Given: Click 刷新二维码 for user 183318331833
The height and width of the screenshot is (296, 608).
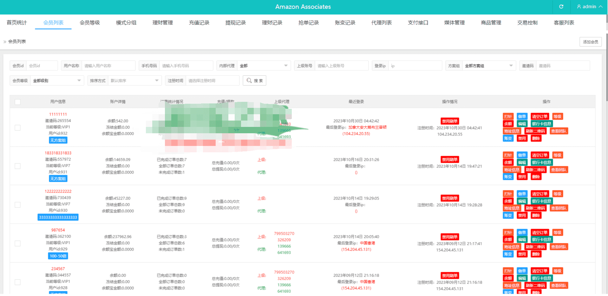Looking at the screenshot, I should 535,170.
